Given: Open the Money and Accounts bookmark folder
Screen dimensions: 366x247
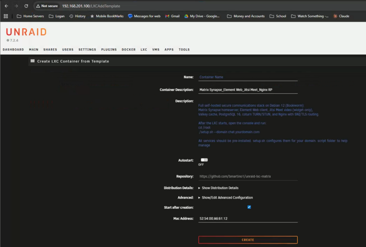Looking at the screenshot, I should 246,16.
